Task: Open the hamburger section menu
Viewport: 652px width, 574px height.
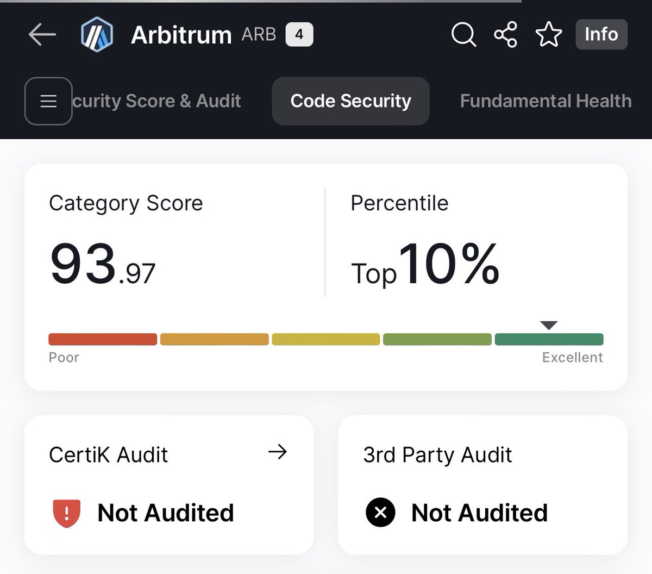Action: (48, 101)
